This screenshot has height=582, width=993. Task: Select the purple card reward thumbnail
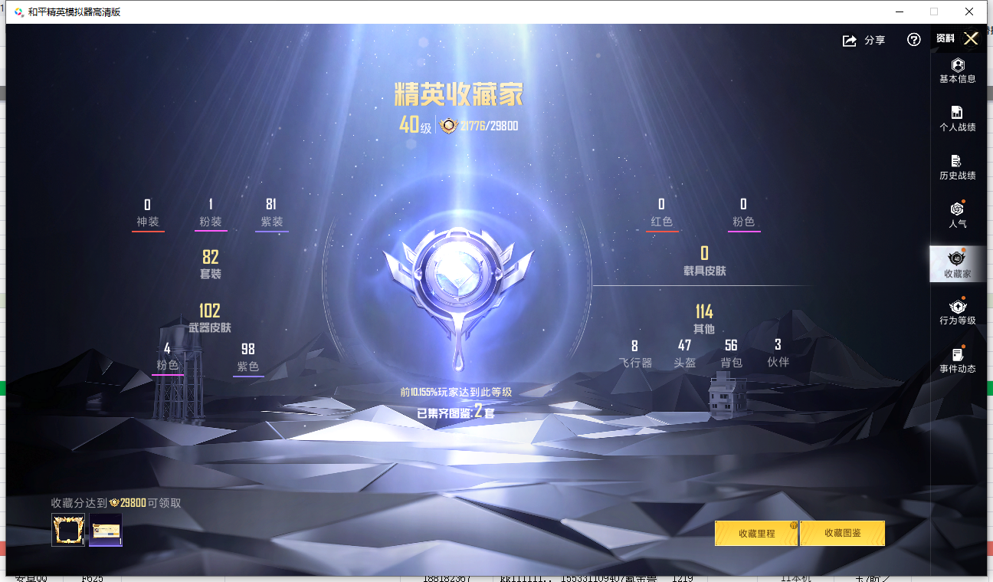point(105,530)
